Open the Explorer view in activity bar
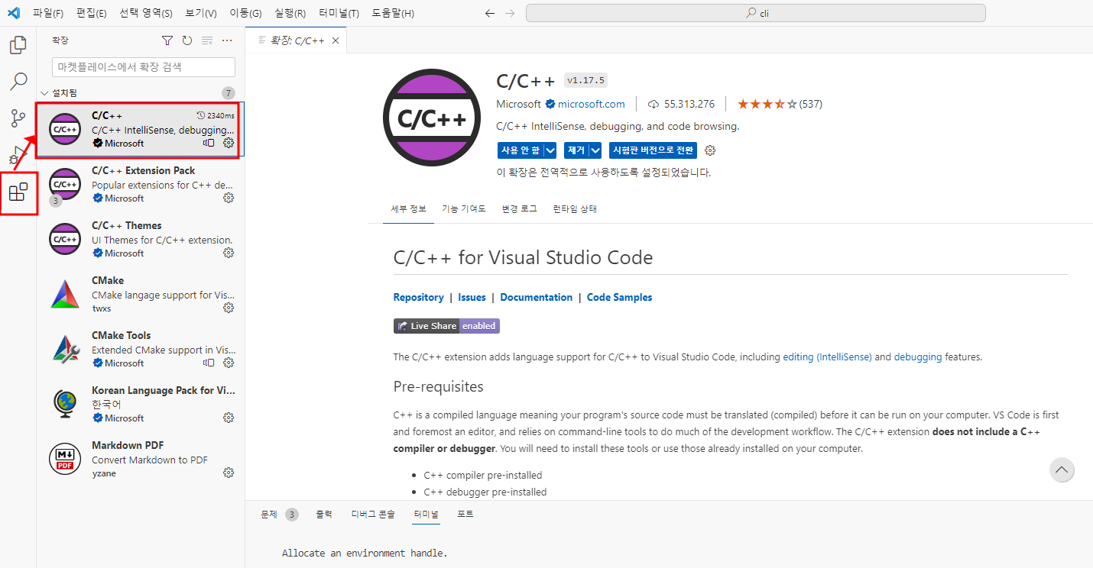1093x568 pixels. [18, 45]
